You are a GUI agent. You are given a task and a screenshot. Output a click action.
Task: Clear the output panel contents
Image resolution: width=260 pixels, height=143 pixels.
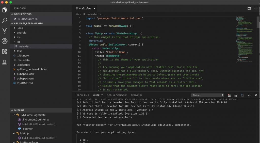point(229,95)
